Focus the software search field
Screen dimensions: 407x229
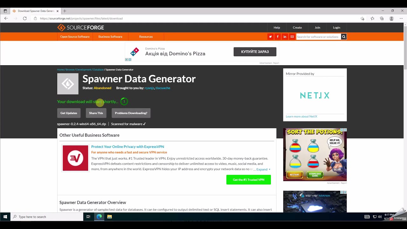point(318,37)
